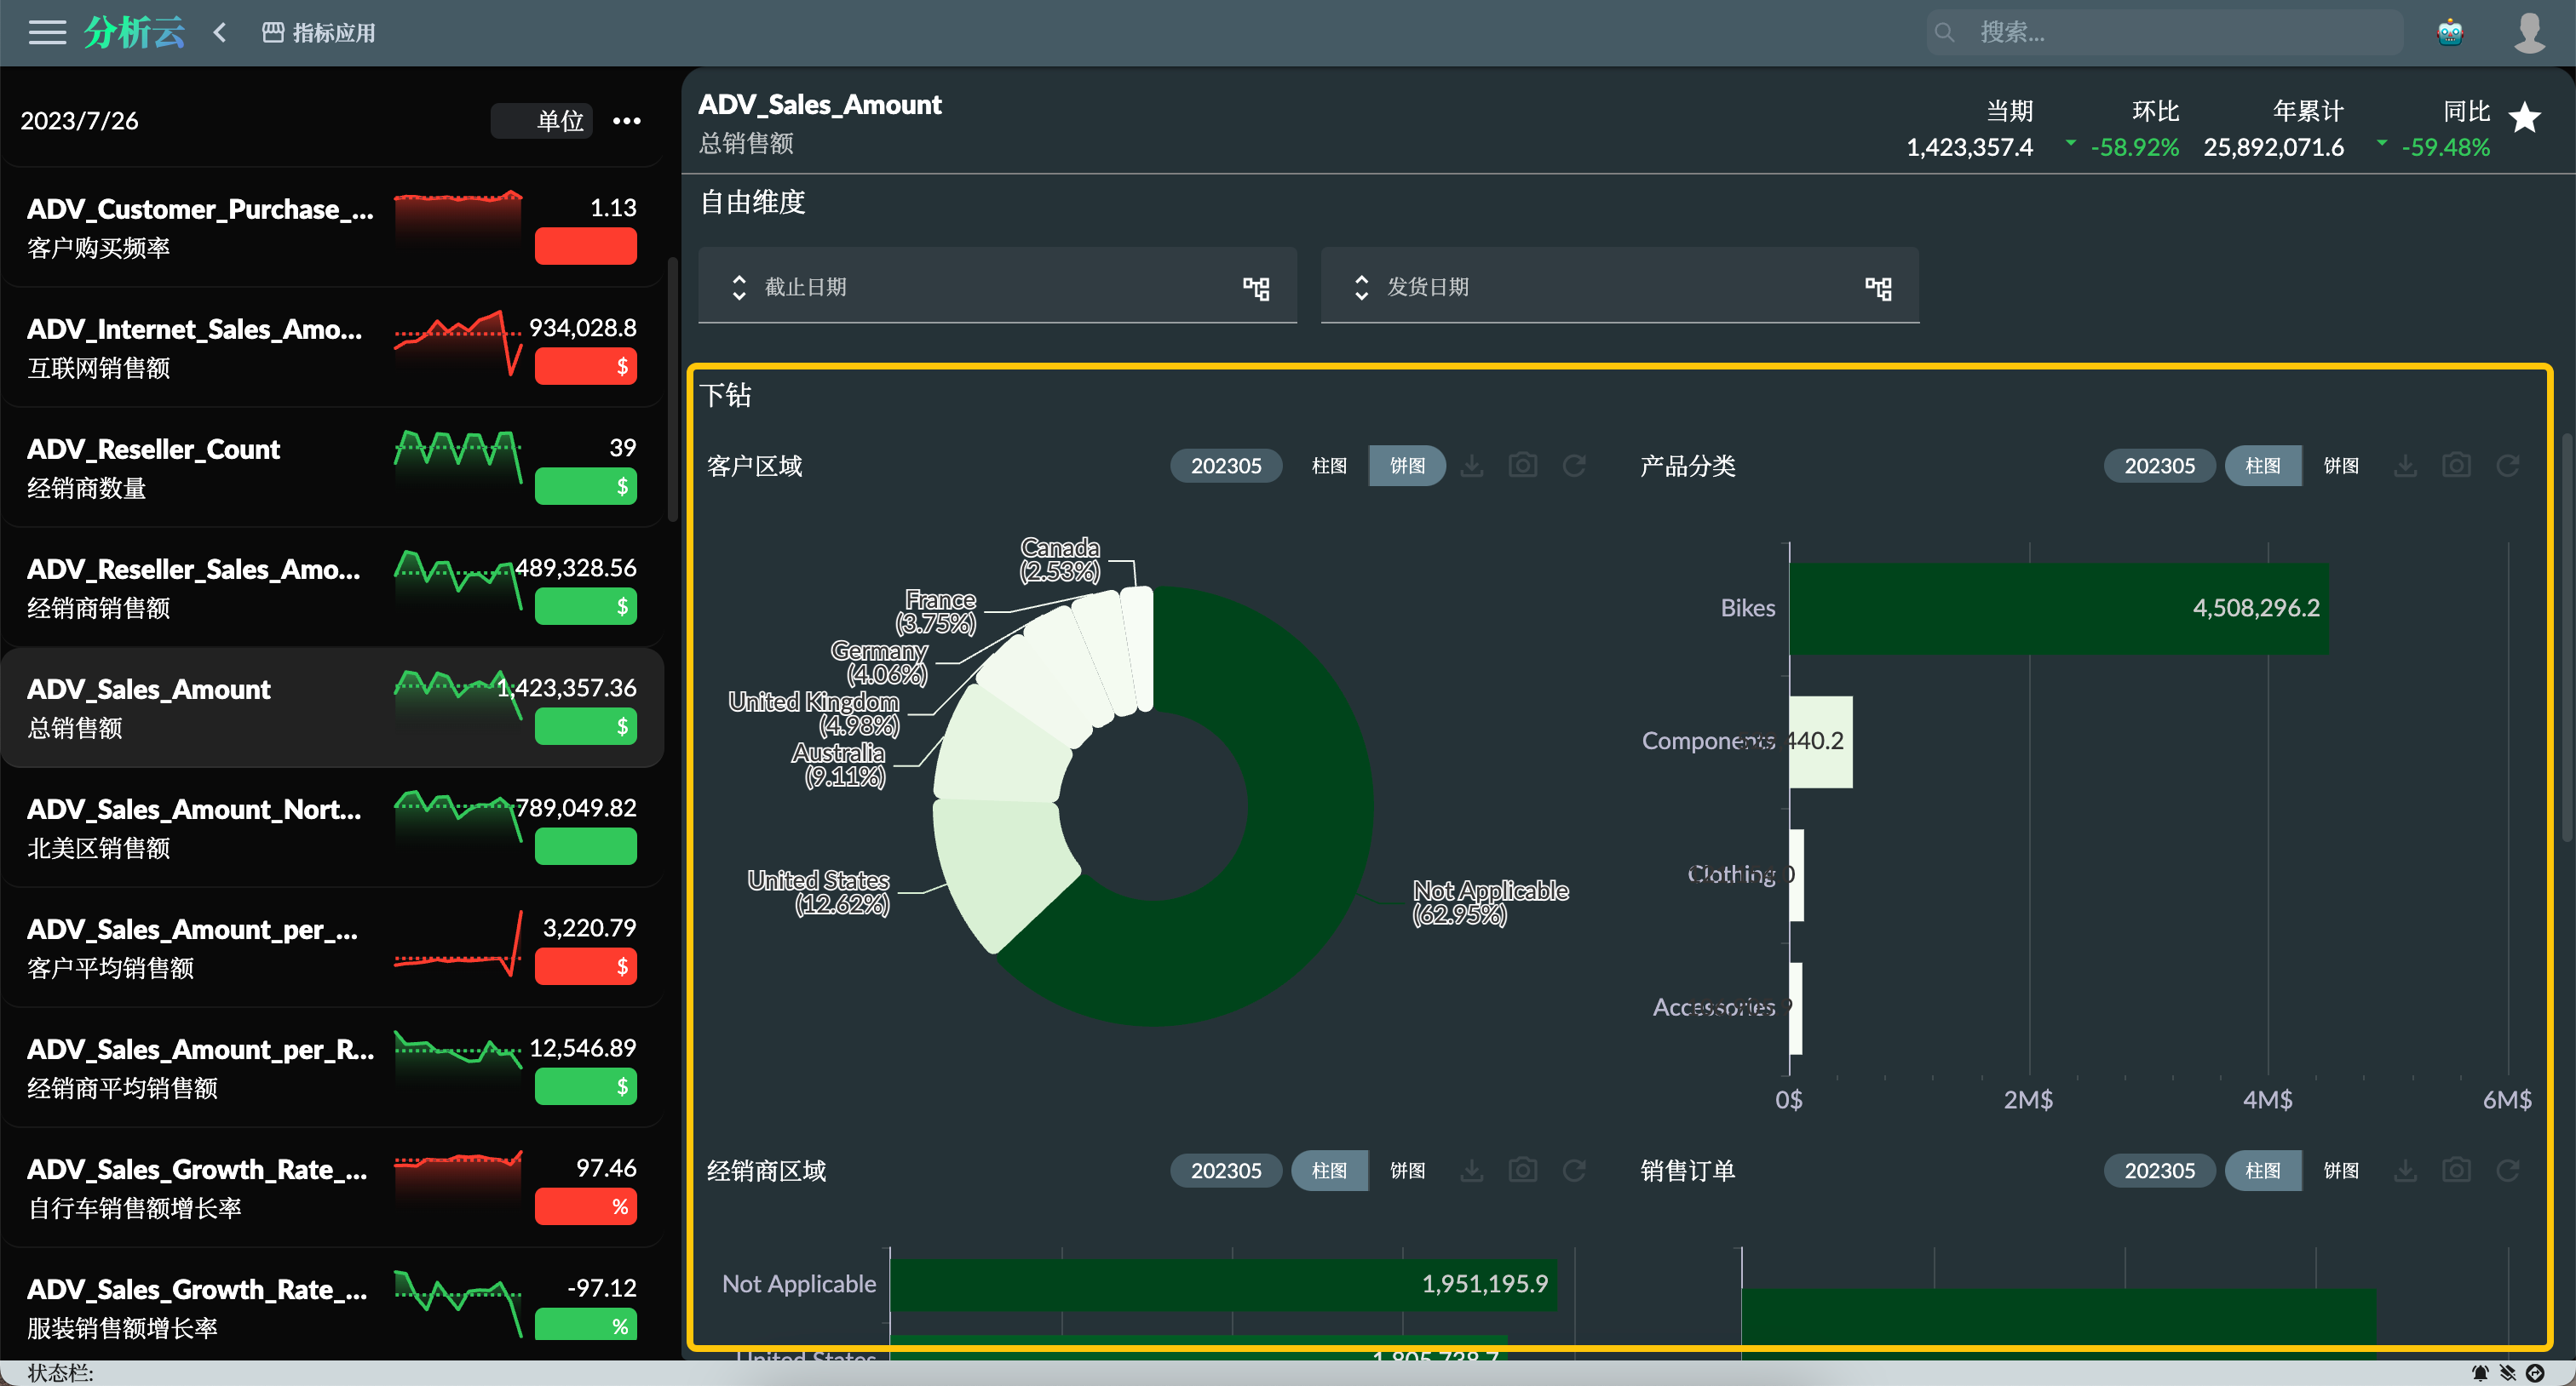Switch 客户区域 chart to 柱图
Viewport: 2576px width, 1386px height.
point(1329,466)
